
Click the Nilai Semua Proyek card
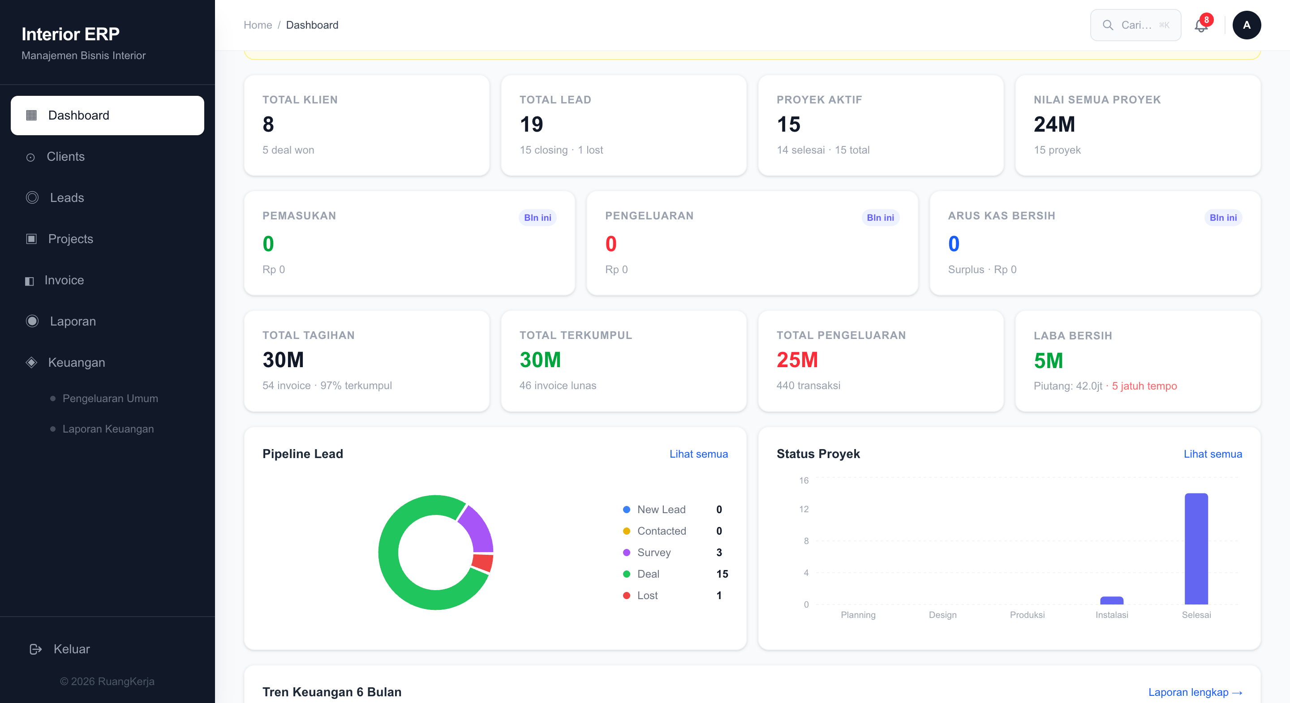click(x=1138, y=125)
